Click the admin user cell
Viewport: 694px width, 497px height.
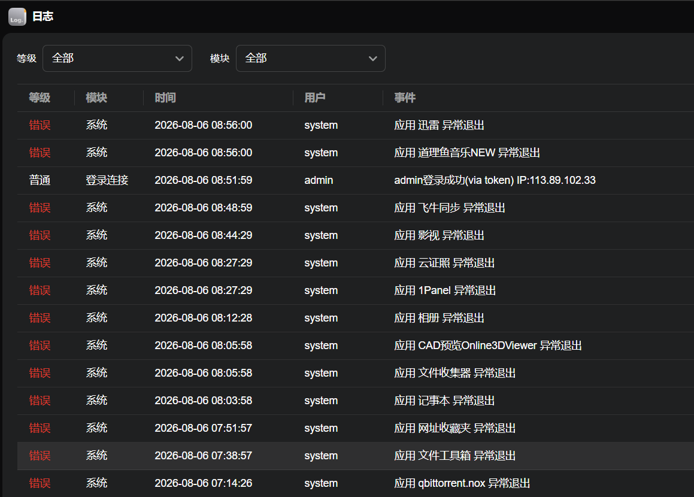pyautogui.click(x=319, y=180)
